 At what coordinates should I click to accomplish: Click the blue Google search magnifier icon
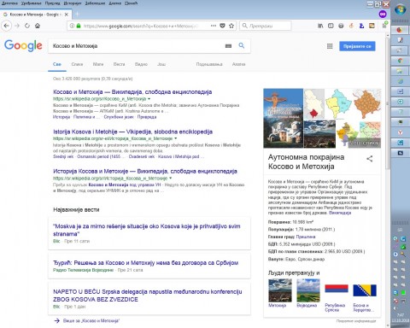pyautogui.click(x=242, y=45)
